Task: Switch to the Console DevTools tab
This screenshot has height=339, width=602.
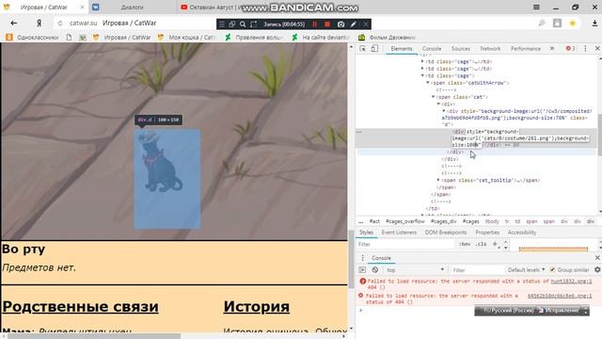Action: (432, 48)
